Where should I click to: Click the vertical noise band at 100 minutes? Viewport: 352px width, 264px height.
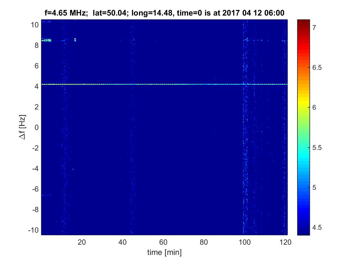[244, 147]
